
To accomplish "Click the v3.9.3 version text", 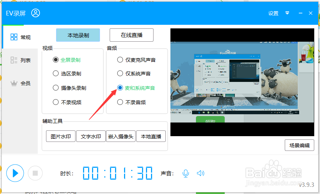I will tap(306, 185).
